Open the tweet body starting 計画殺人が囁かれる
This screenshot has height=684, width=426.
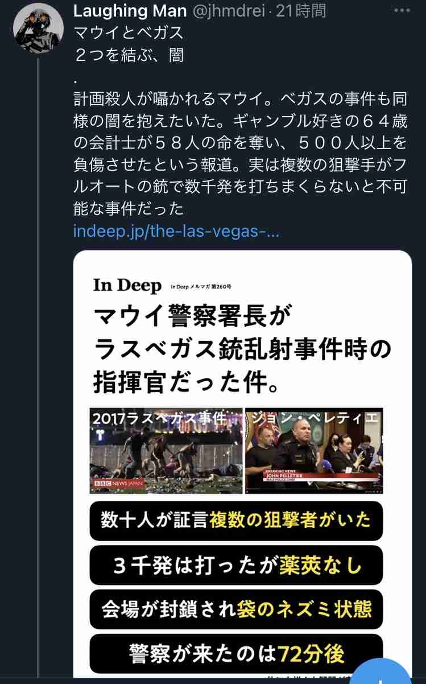coord(241,154)
